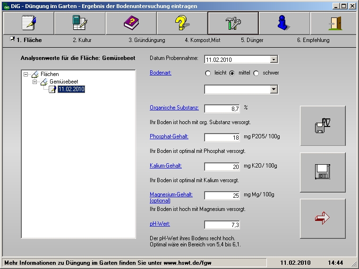Open the calculator toolbar icon
Image resolution: width=359 pixels, height=269 pixels.
click(x=79, y=23)
